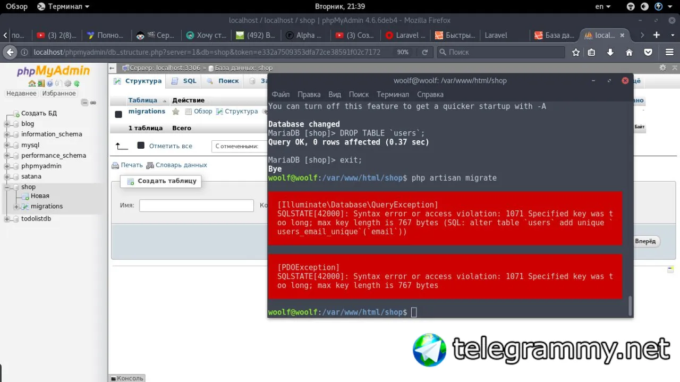Go to Firefox home page icon
This screenshot has height=382, width=680.
(629, 52)
